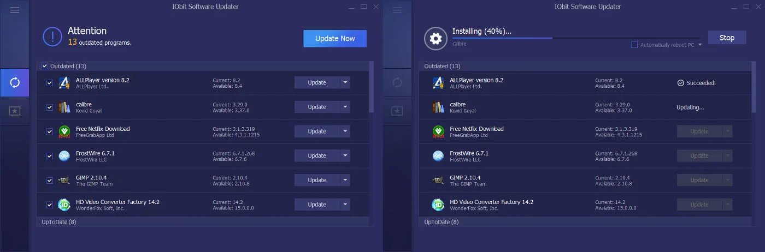Image resolution: width=765 pixels, height=252 pixels.
Task: Update calibre in left window
Action: tap(317, 107)
